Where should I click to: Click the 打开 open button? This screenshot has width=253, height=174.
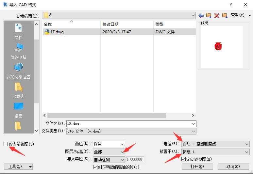pos(197,166)
